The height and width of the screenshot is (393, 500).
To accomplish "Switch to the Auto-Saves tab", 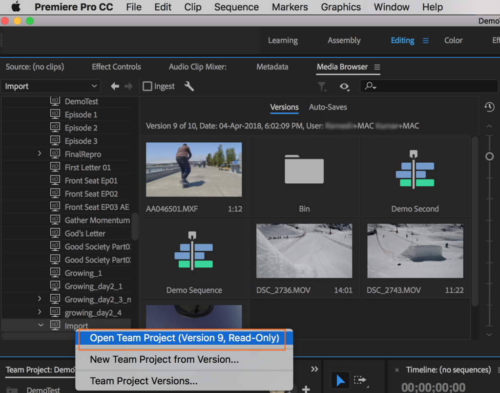I will click(x=328, y=107).
